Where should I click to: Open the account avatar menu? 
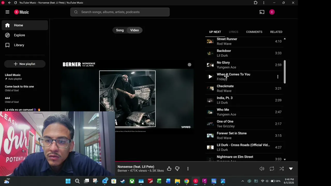point(272,12)
